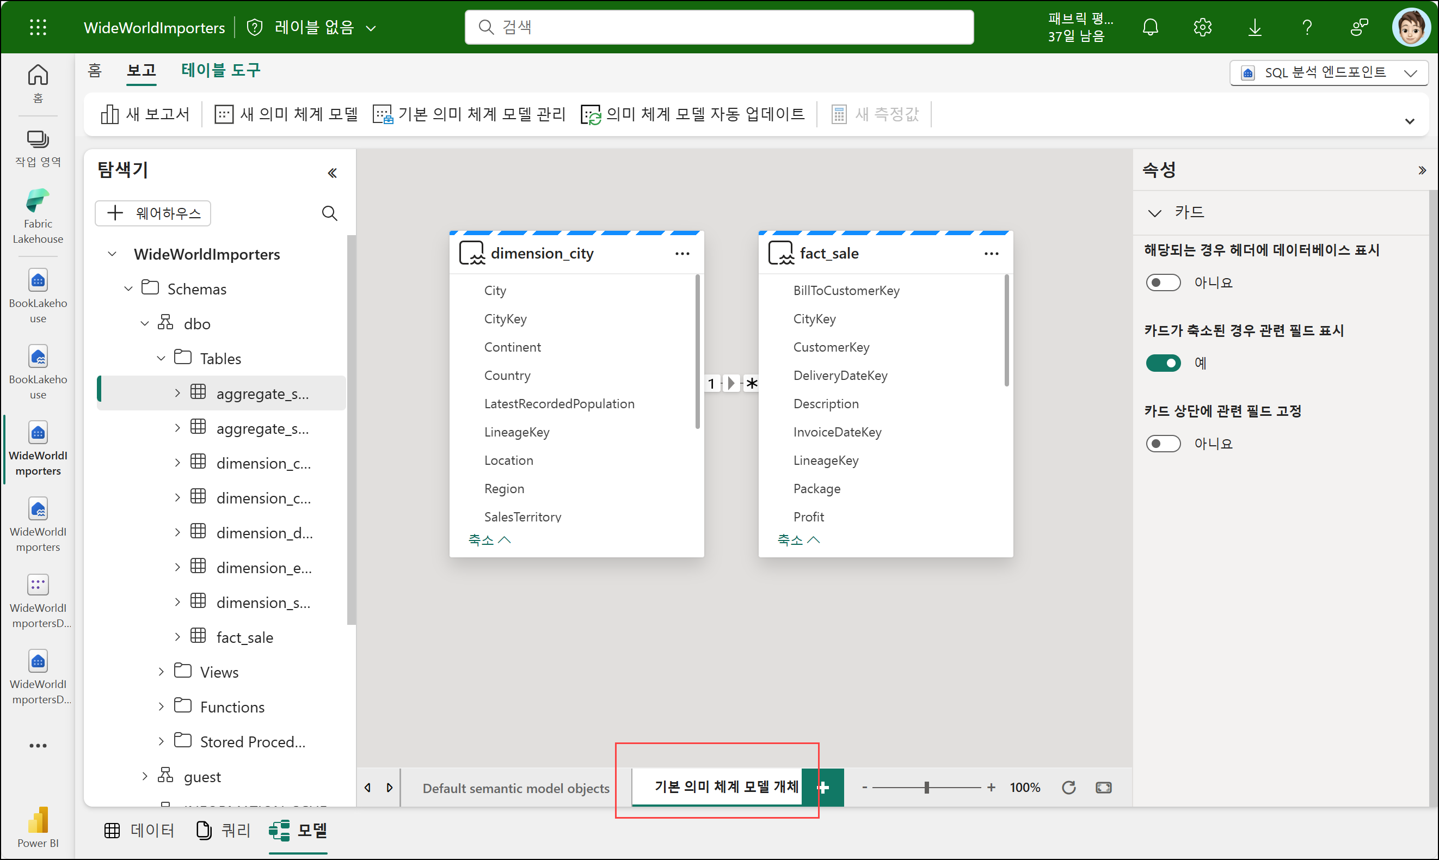Open more options ellipsis in left rail
This screenshot has height=860, width=1439.
click(x=38, y=745)
